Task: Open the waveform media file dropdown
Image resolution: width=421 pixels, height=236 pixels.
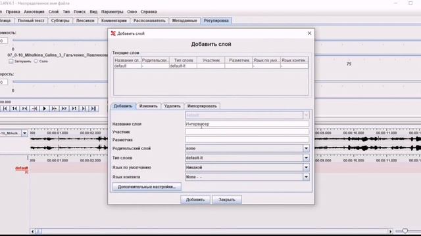Action: (24, 133)
